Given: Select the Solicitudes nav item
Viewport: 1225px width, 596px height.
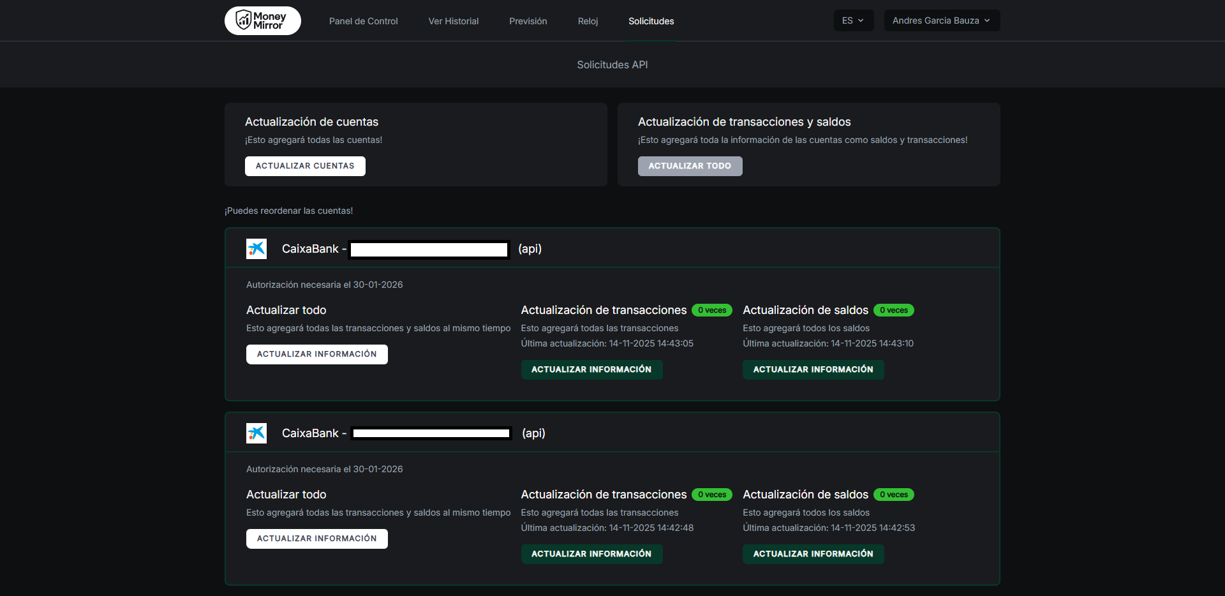Looking at the screenshot, I should [x=651, y=21].
